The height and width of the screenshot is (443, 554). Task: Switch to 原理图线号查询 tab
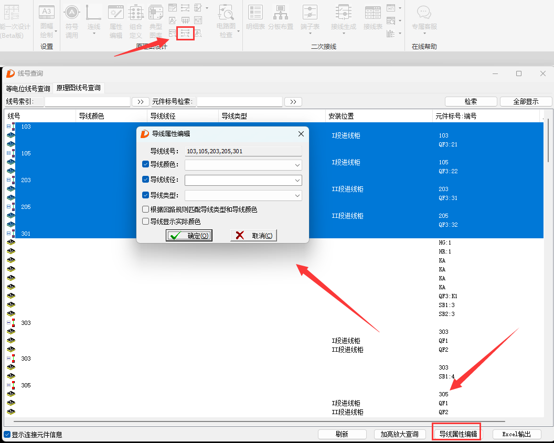click(x=79, y=88)
